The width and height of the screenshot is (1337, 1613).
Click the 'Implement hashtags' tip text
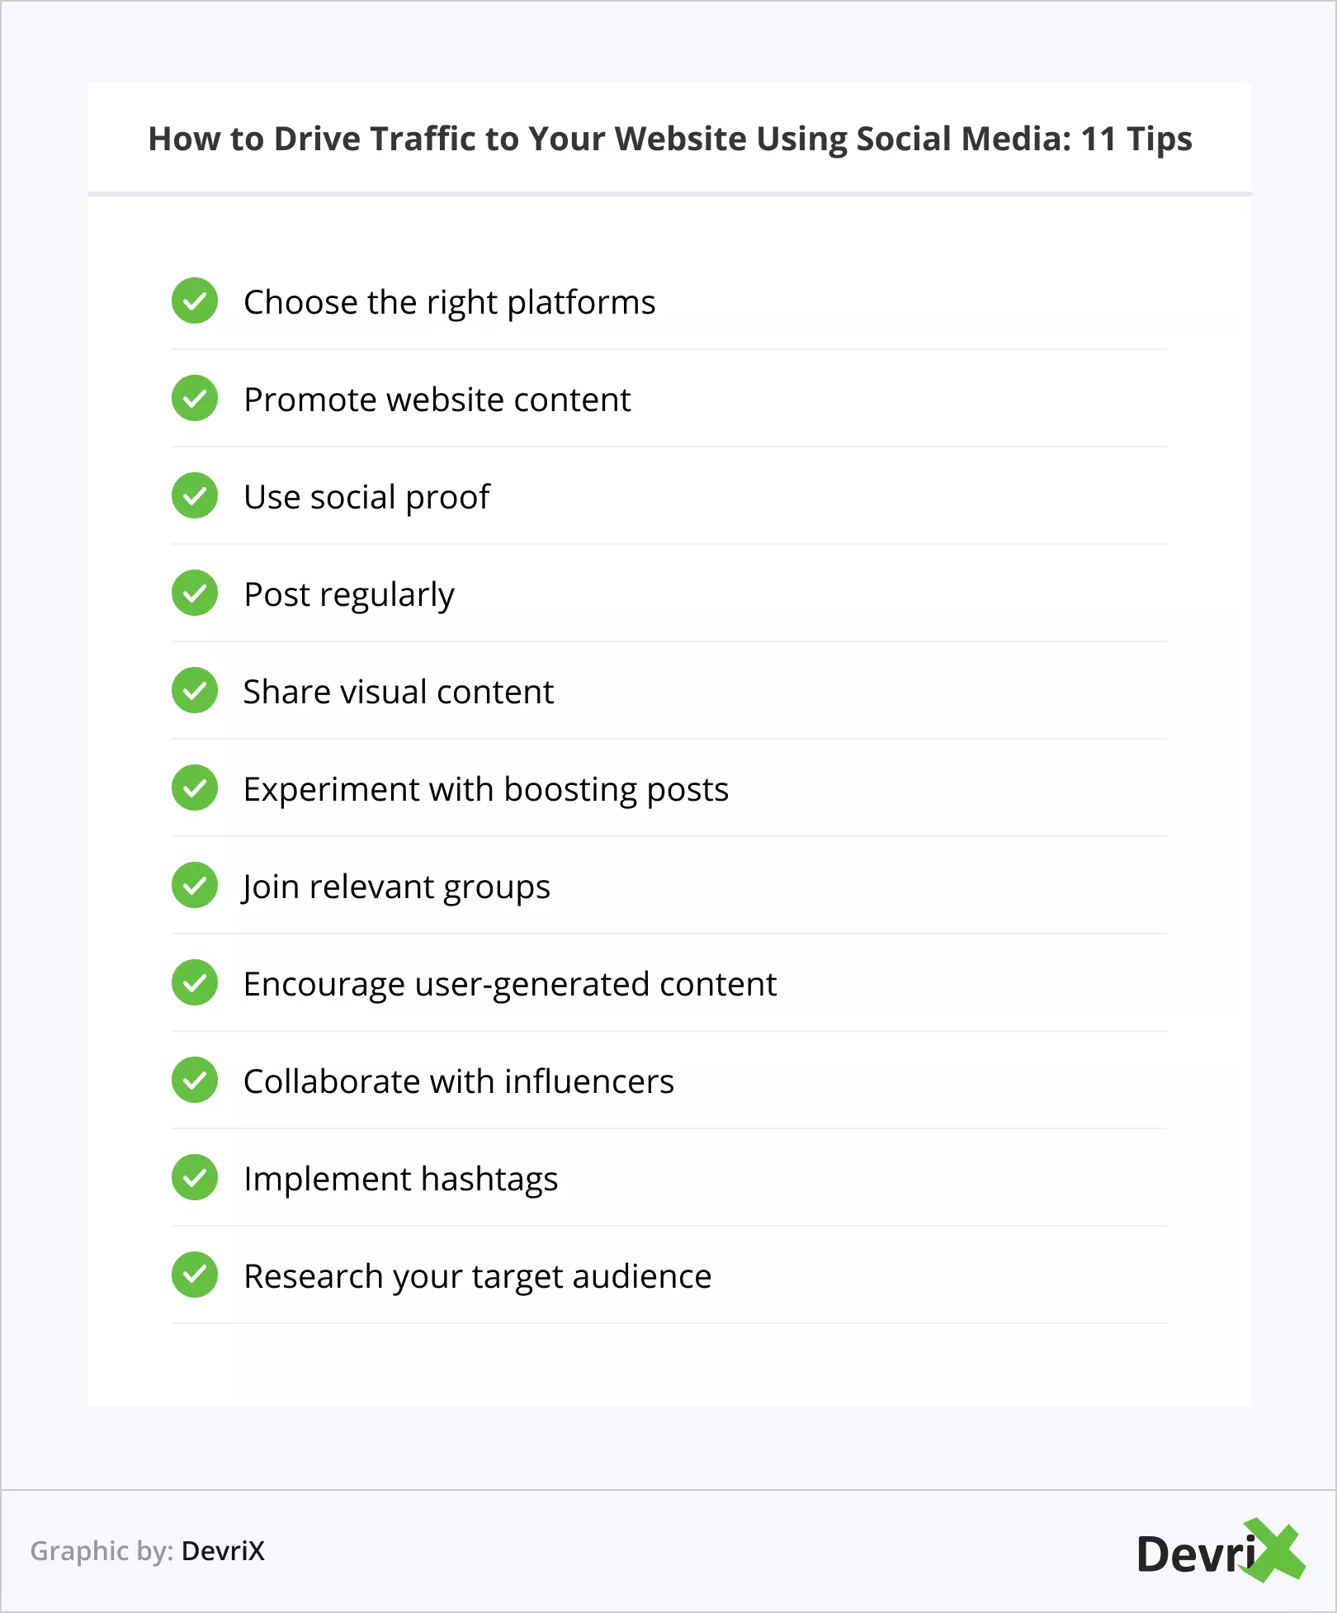pos(401,1179)
